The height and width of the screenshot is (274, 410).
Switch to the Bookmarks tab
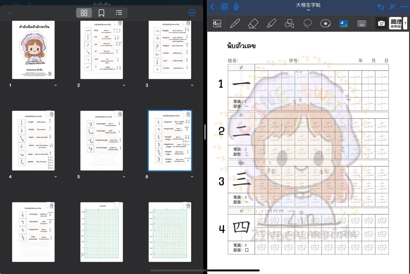101,13
